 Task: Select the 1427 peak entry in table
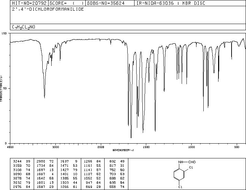(x=69, y=170)
